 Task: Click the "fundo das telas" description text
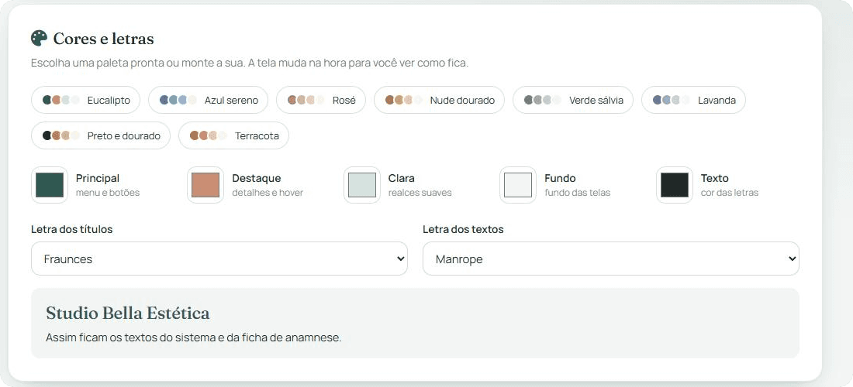[x=577, y=193]
